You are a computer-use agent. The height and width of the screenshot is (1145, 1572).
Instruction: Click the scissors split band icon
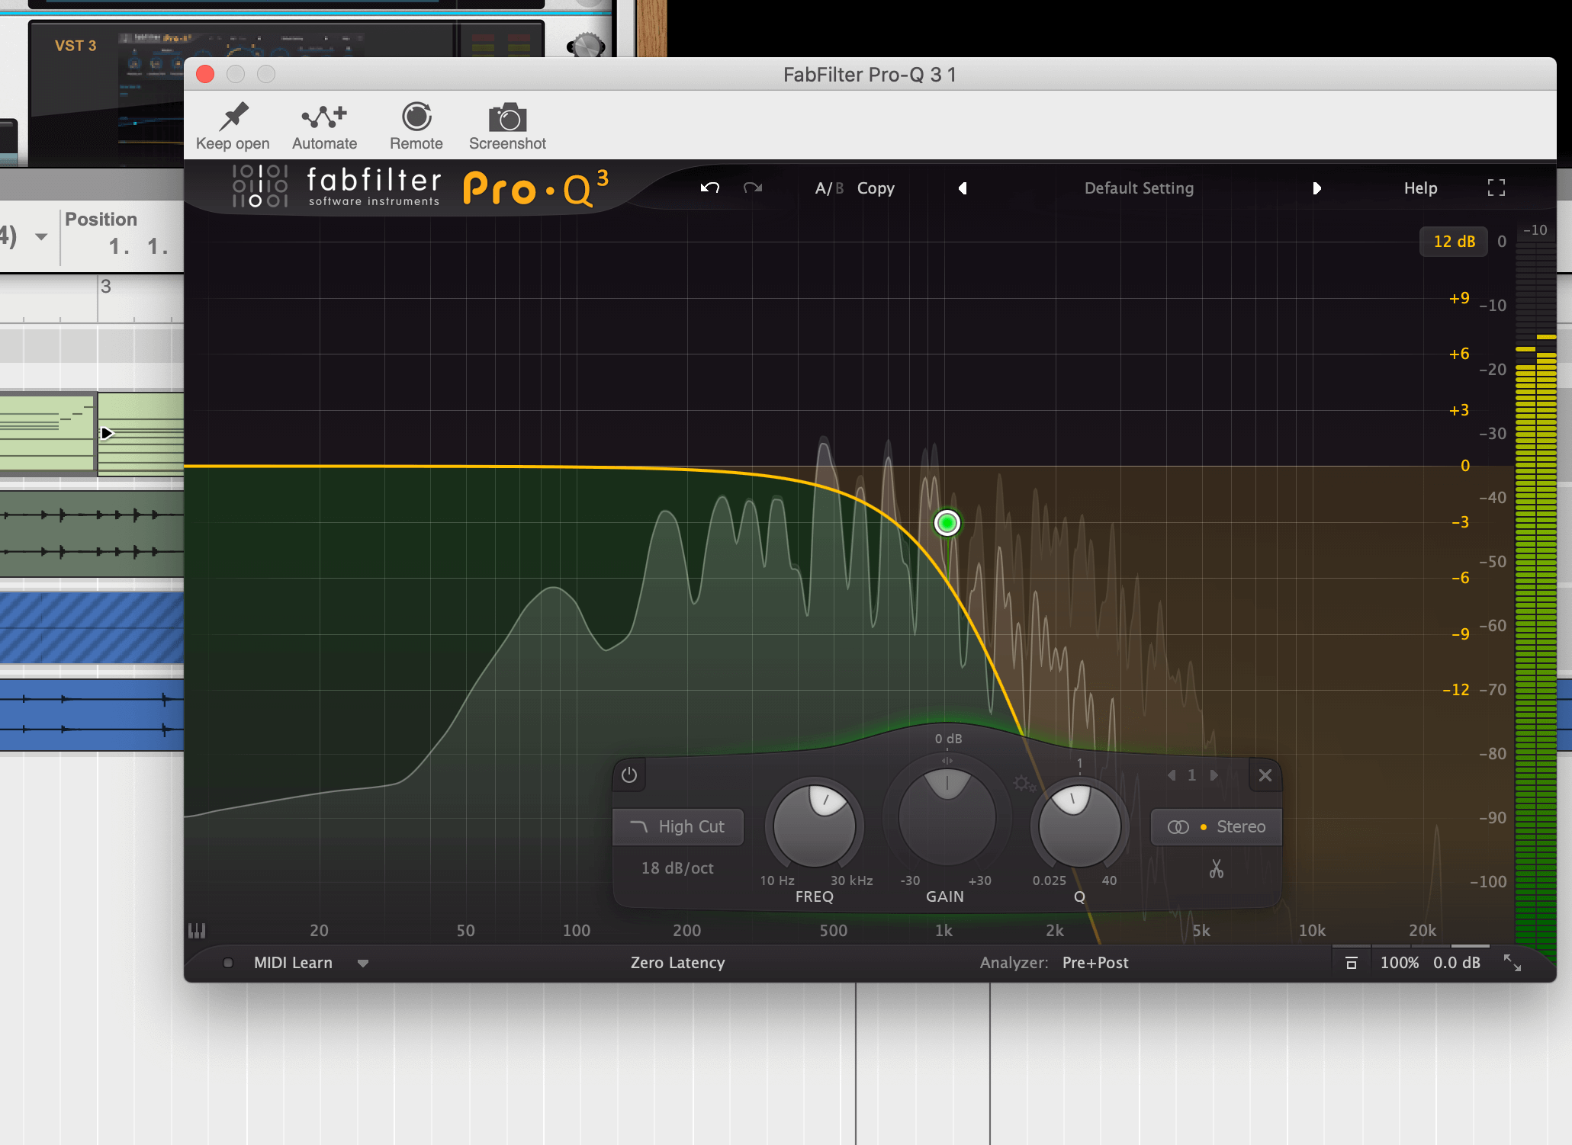(x=1216, y=869)
